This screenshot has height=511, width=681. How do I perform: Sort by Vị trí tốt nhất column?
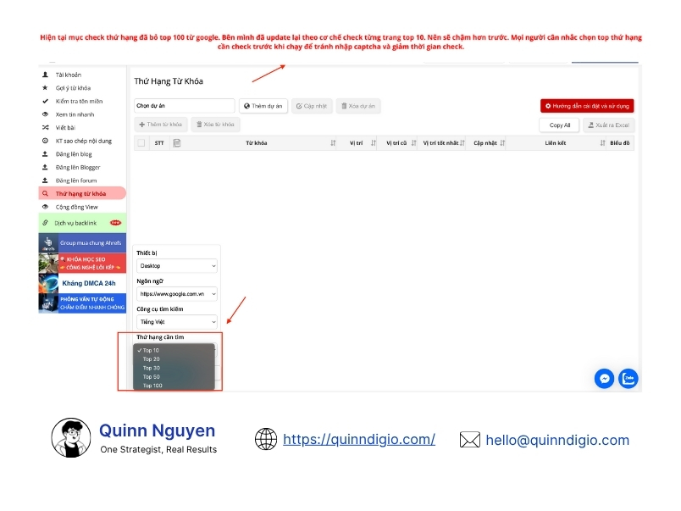[462, 143]
